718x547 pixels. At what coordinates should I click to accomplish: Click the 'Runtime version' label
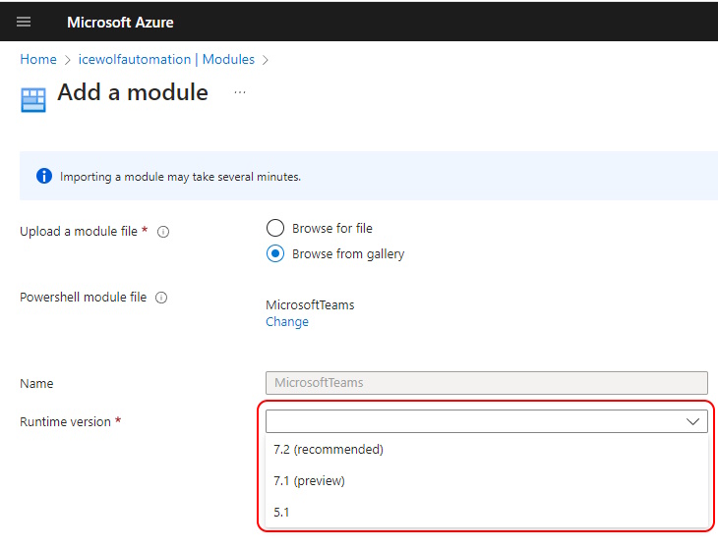click(x=65, y=421)
